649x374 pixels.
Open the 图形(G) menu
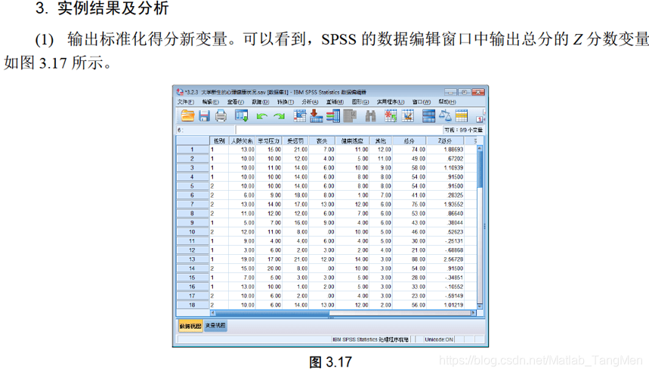click(360, 102)
